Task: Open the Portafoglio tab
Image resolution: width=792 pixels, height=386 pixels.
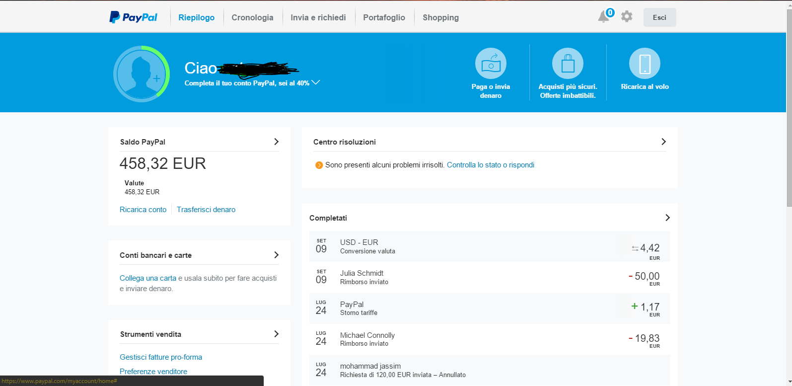Action: click(384, 17)
